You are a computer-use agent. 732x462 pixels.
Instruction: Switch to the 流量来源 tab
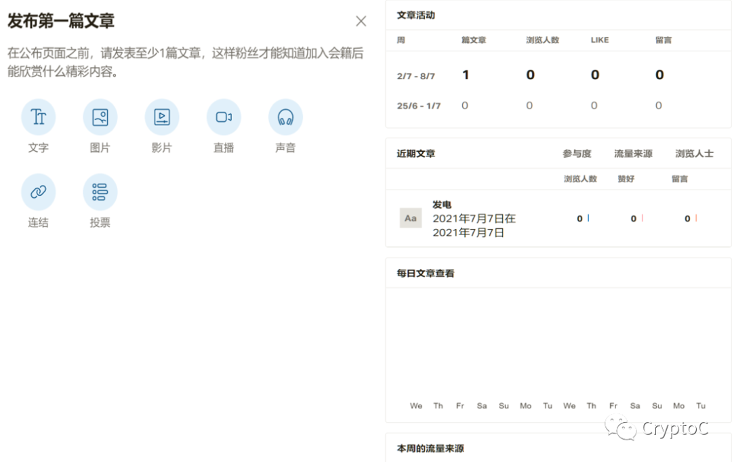(633, 154)
